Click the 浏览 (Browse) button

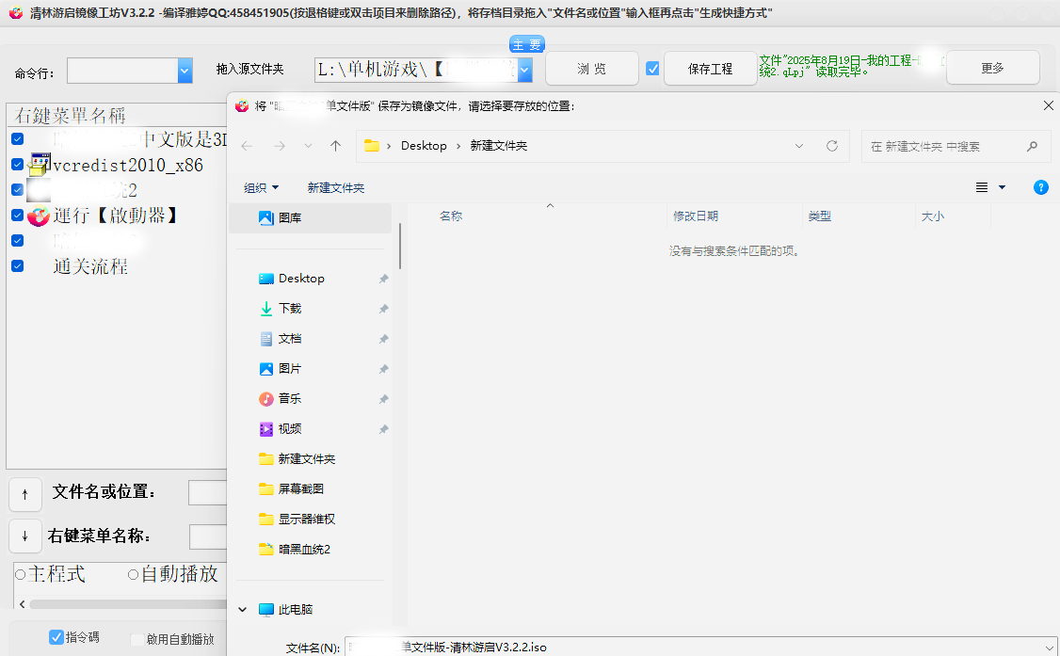tap(591, 68)
